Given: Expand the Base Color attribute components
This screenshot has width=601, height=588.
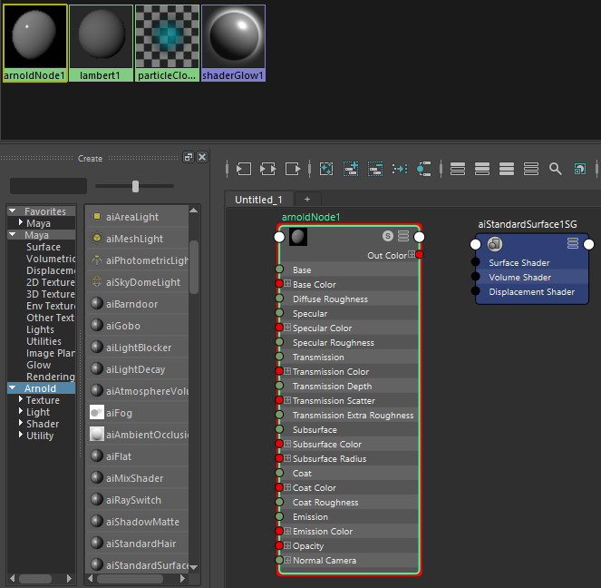Looking at the screenshot, I should [x=287, y=283].
